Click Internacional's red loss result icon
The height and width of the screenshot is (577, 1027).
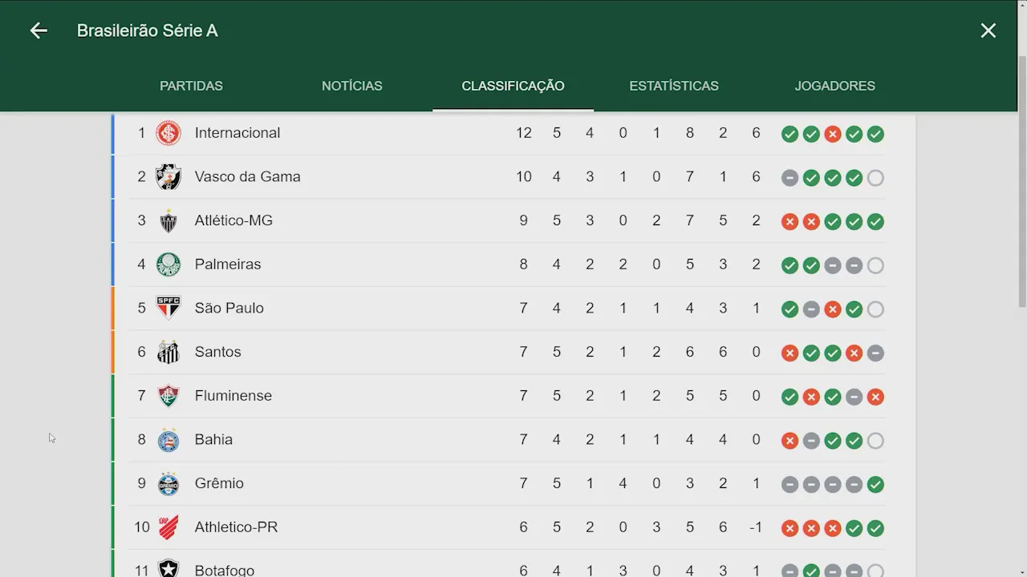[x=833, y=134]
